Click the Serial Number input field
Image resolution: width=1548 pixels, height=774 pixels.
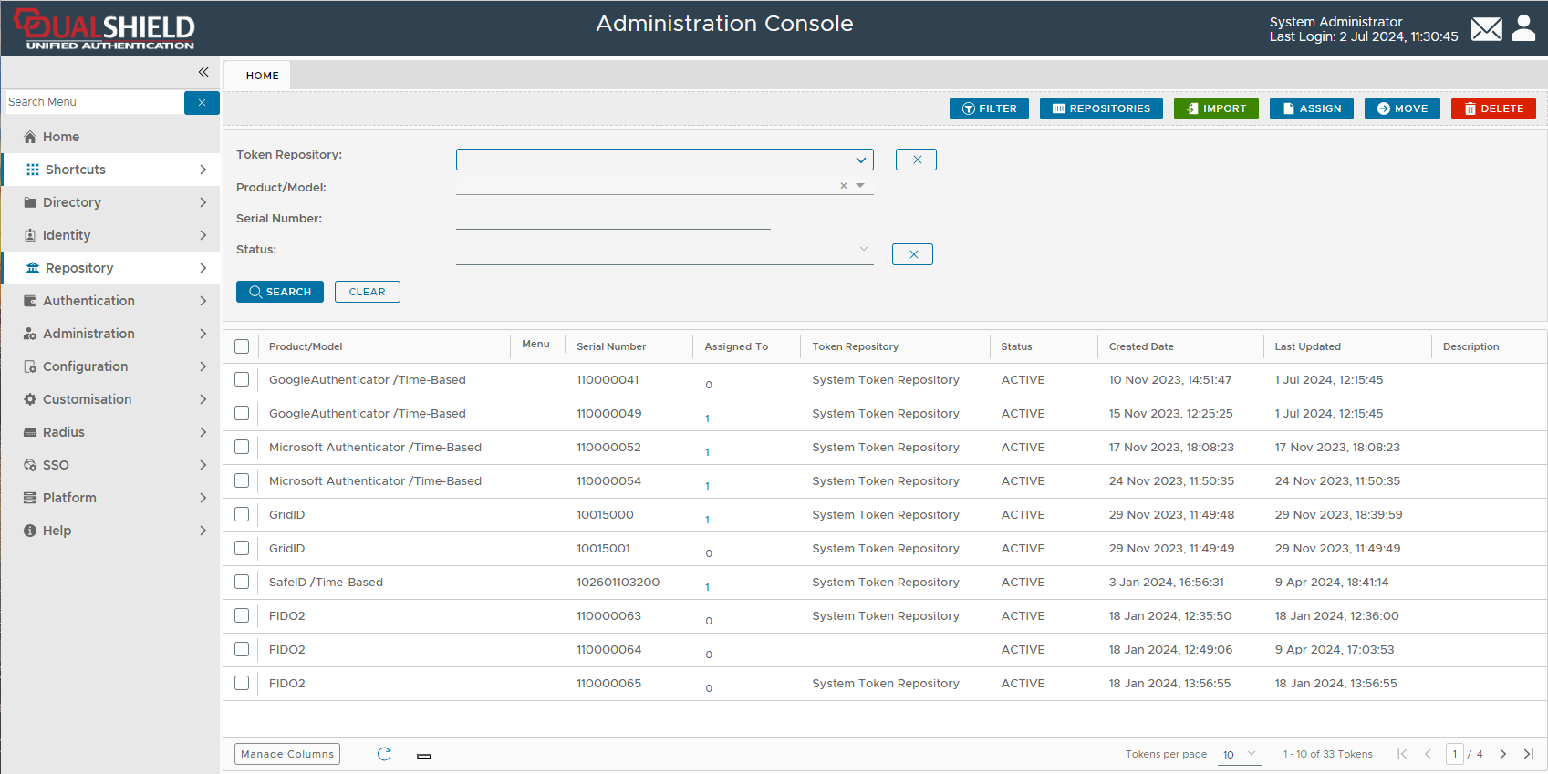[x=613, y=219]
